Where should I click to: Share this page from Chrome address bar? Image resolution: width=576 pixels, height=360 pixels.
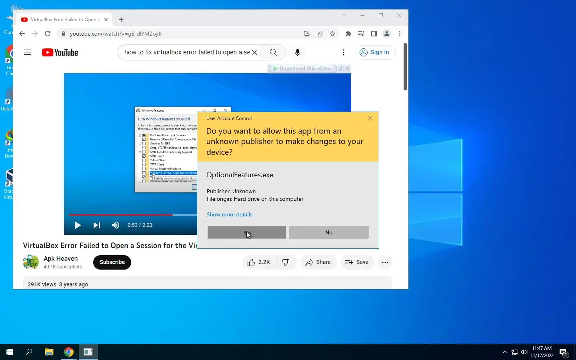click(x=320, y=34)
